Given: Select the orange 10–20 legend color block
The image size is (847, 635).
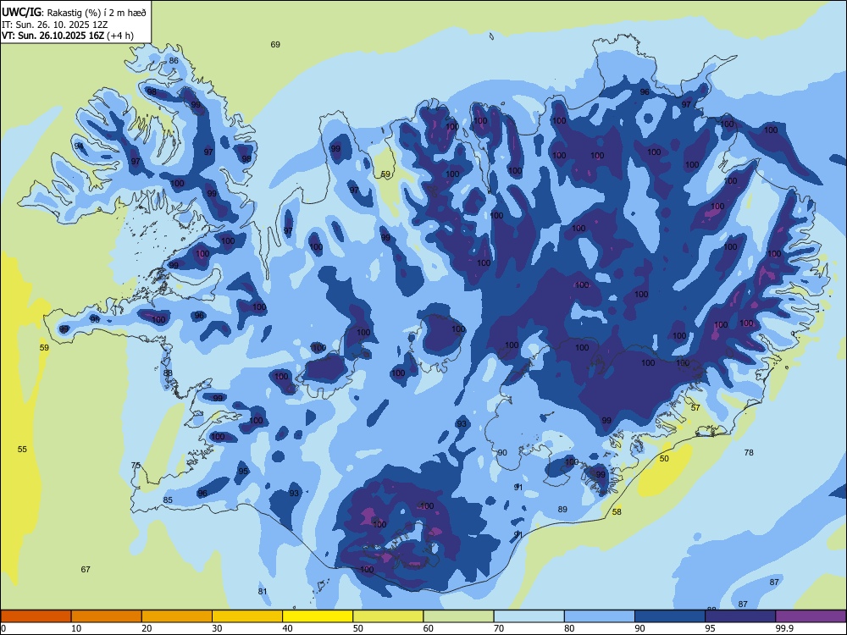Looking at the screenshot, I should [x=107, y=616].
